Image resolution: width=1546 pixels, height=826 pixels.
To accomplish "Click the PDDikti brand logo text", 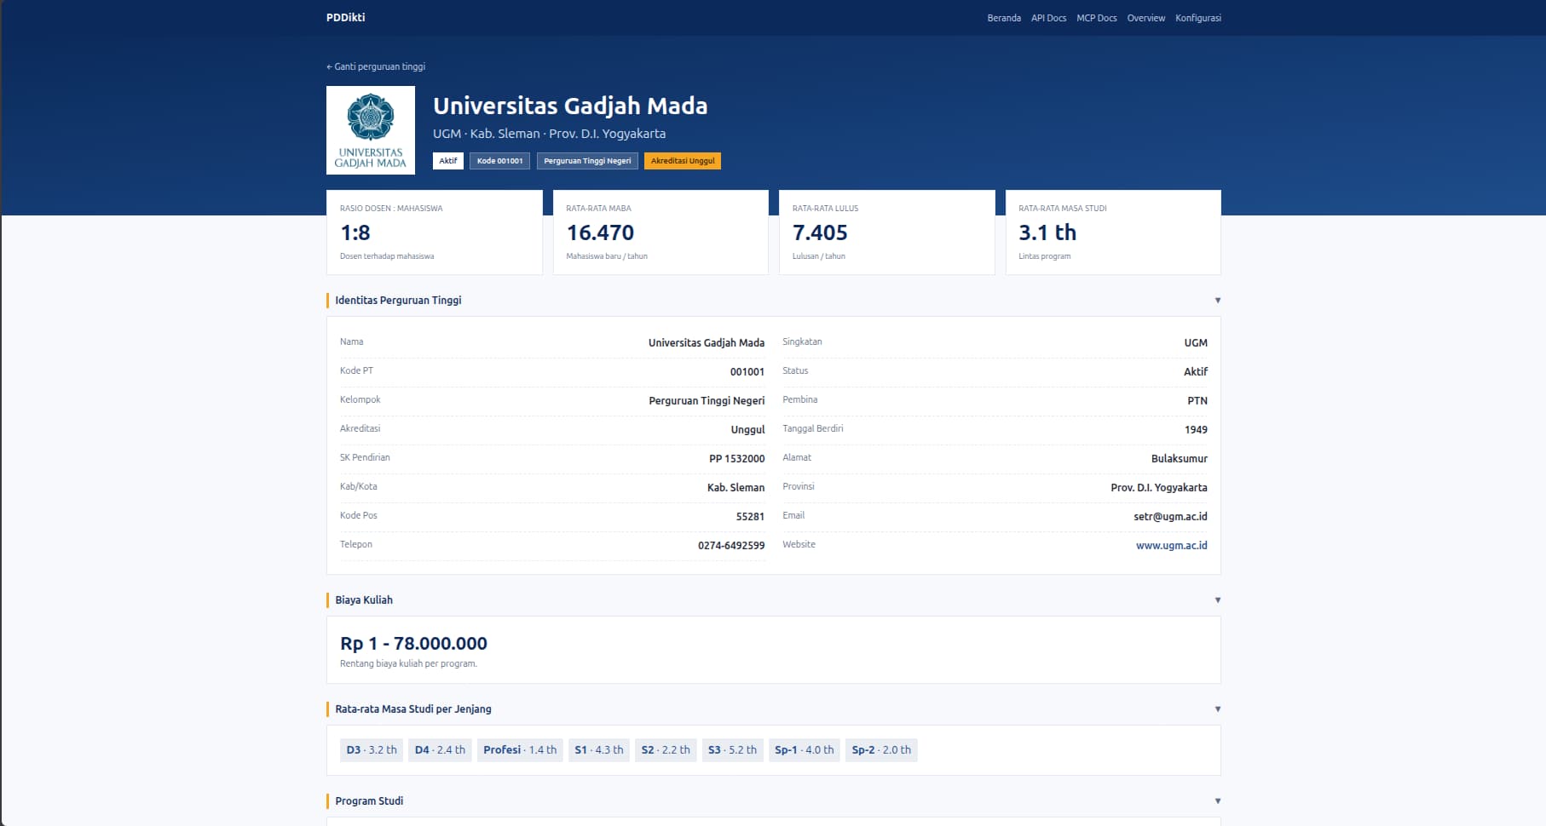I will (345, 17).
